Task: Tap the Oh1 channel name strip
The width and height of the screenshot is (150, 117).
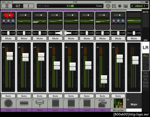Action: pyautogui.click(x=102, y=110)
